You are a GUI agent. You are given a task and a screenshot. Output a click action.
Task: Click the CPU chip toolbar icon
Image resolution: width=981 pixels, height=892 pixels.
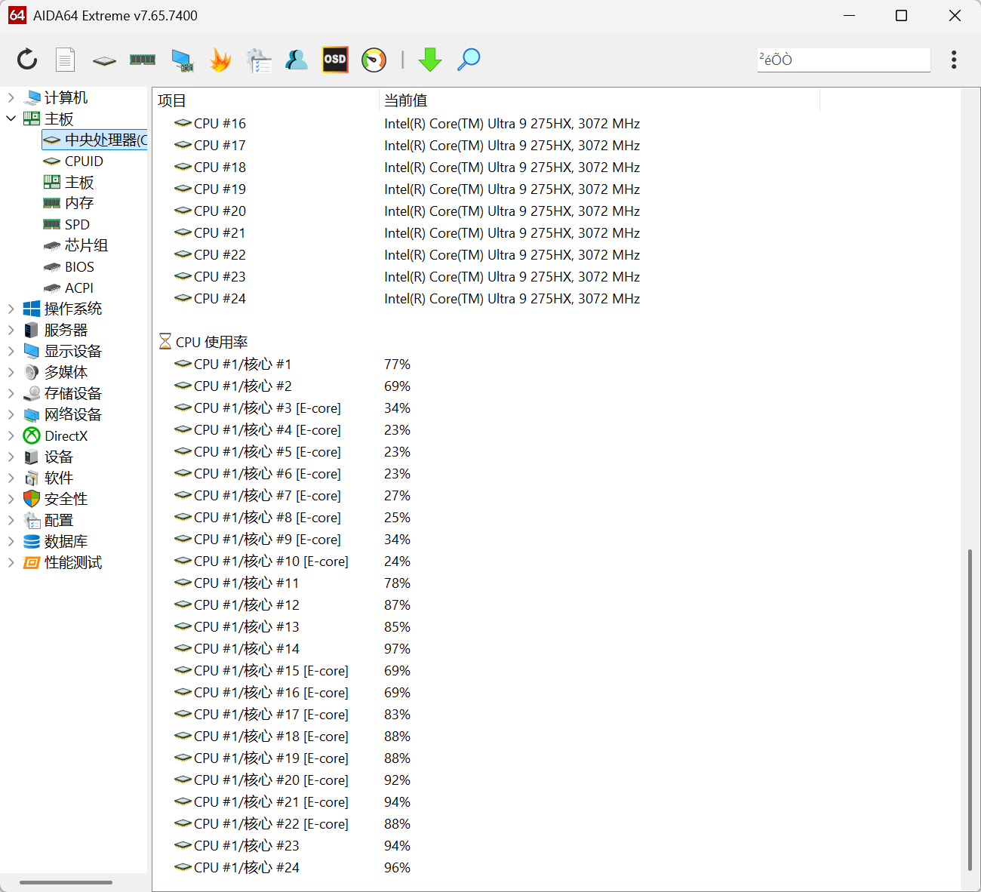[x=104, y=60]
